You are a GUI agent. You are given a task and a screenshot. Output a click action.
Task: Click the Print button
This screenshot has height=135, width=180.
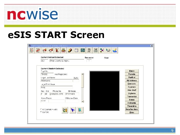tap(132, 112)
